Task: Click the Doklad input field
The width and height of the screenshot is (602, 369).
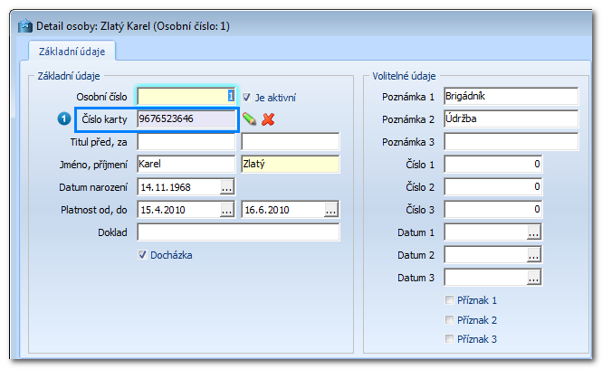Action: 238,232
